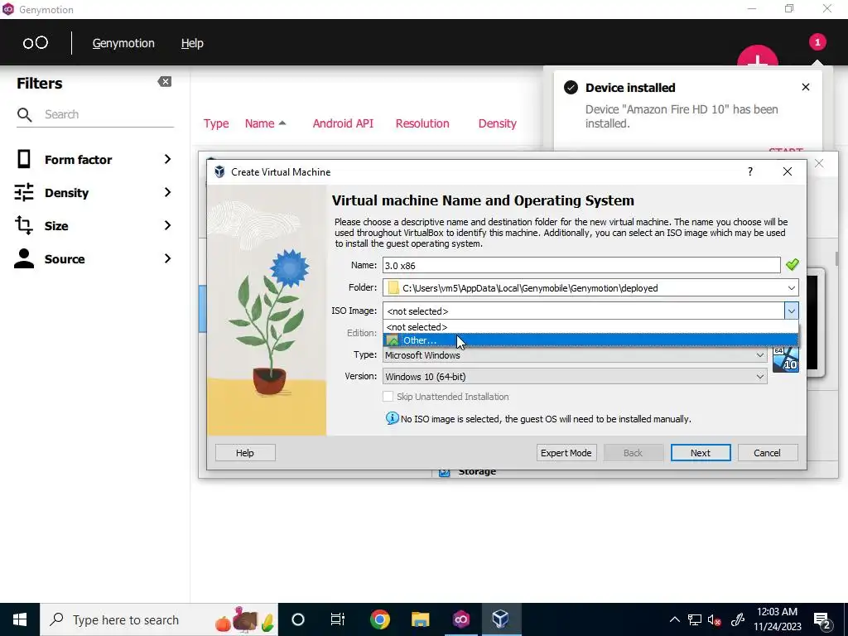Open the Genymotion logo home icon
This screenshot has width=848, height=636.
click(x=35, y=43)
